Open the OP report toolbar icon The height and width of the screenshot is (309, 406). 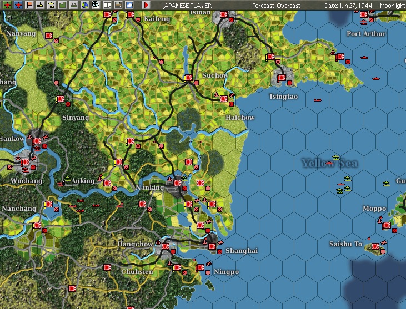tap(107, 4)
